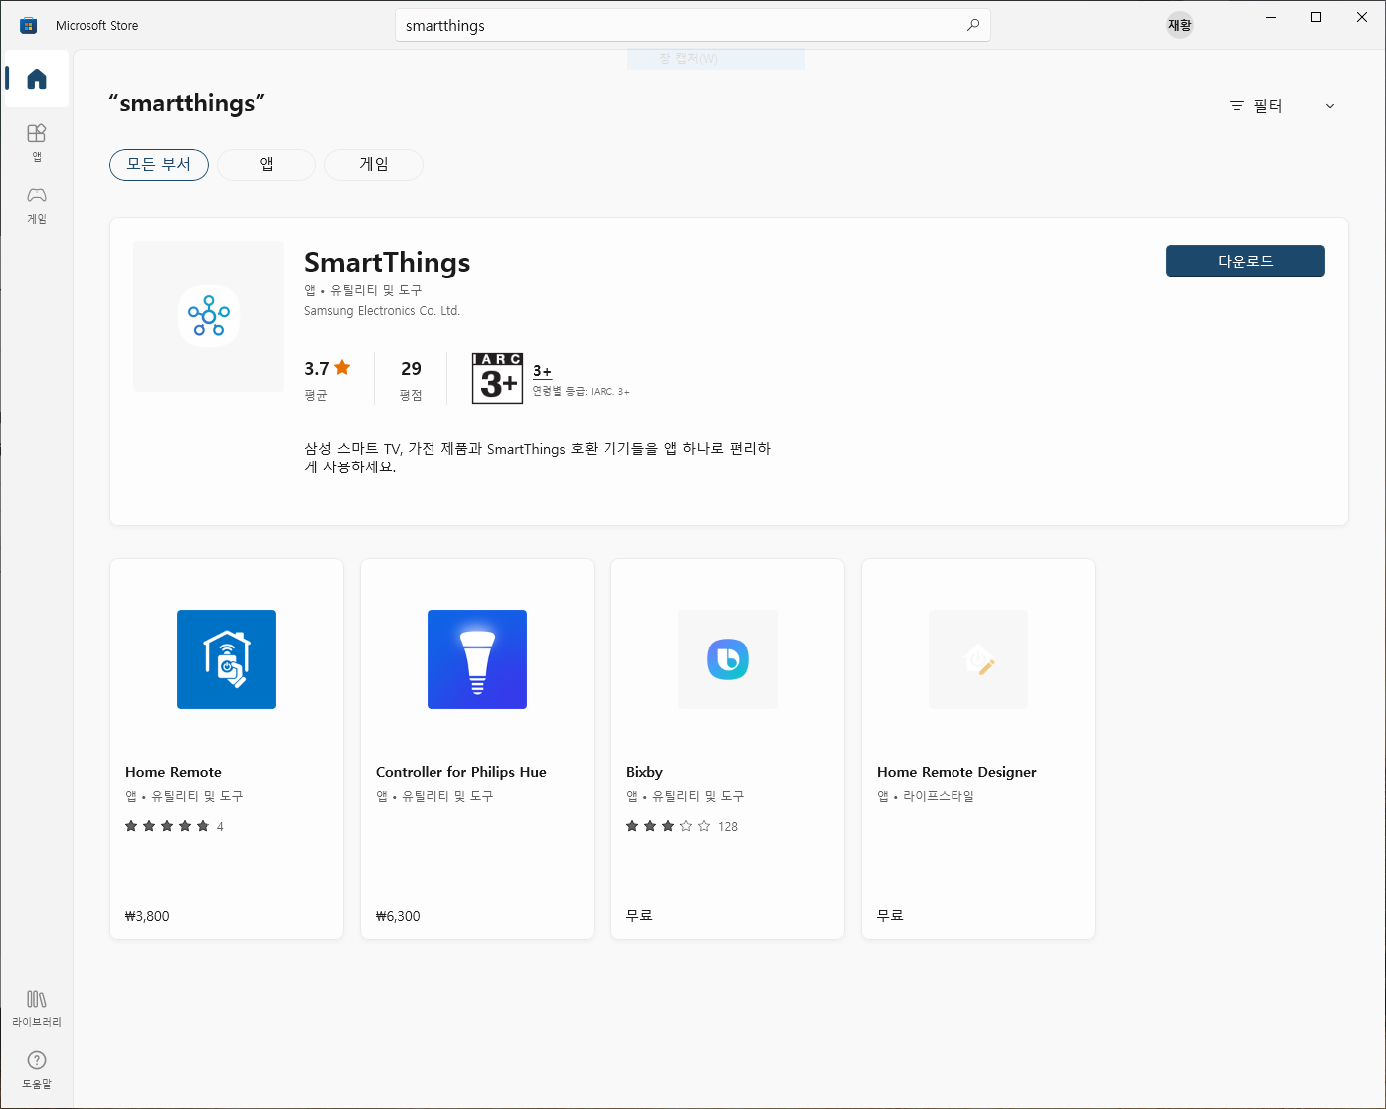Click the 3.7 average star rating

(x=327, y=368)
